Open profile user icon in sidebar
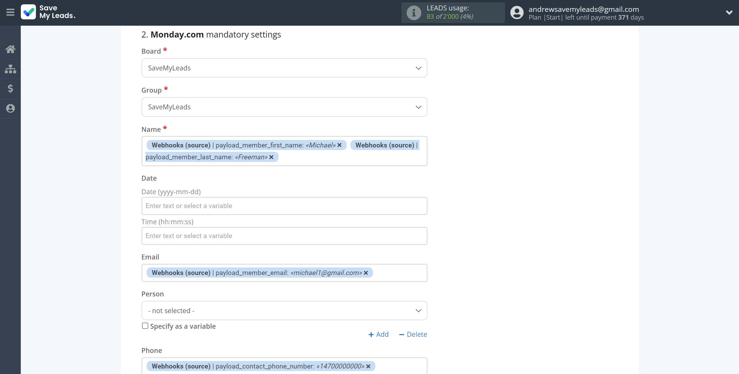The image size is (739, 374). point(10,109)
